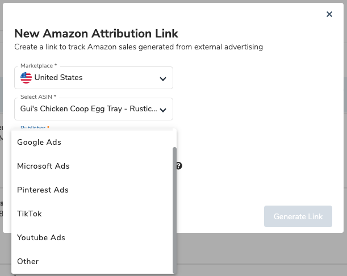Select Microsoft Ads from the list

(43, 166)
